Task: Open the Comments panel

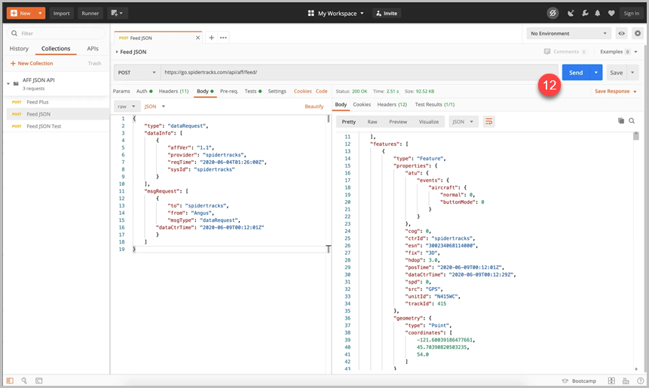Action: (565, 52)
